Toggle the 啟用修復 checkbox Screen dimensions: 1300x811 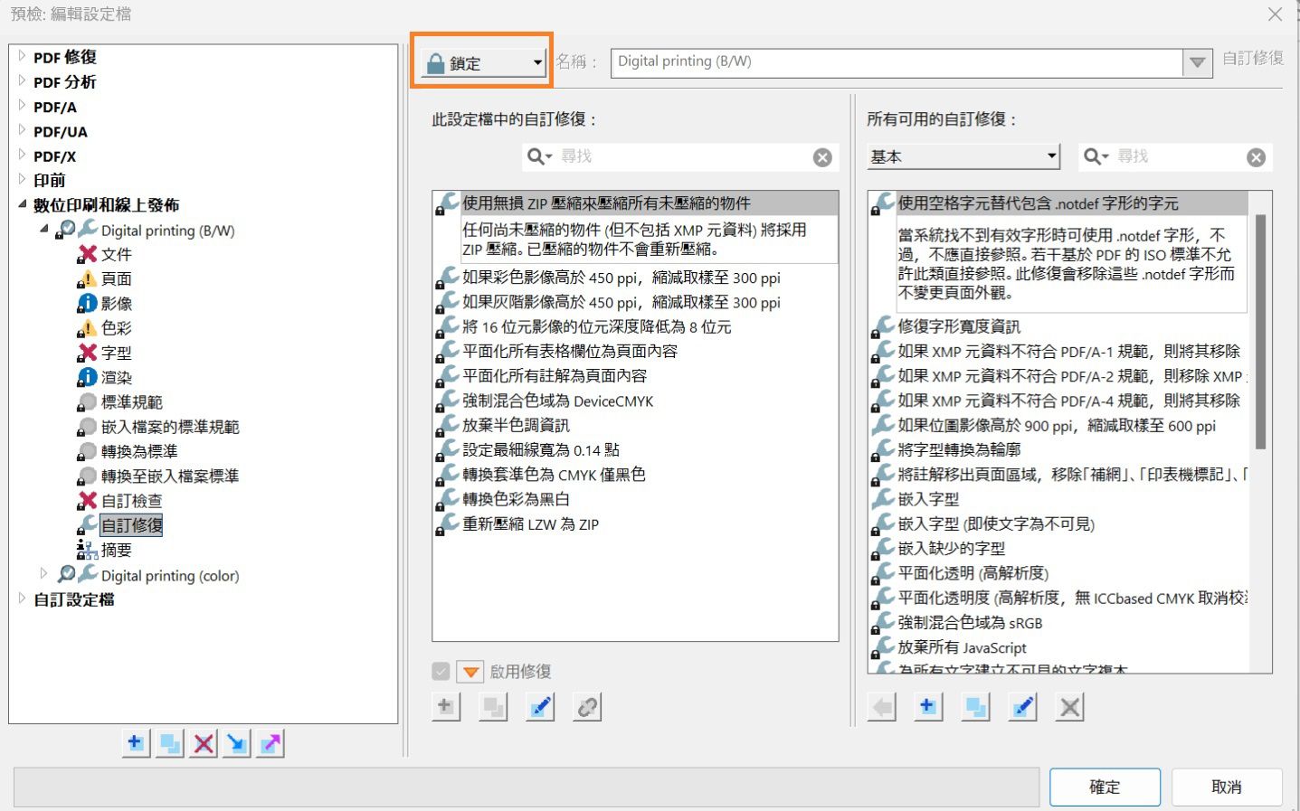tap(441, 671)
